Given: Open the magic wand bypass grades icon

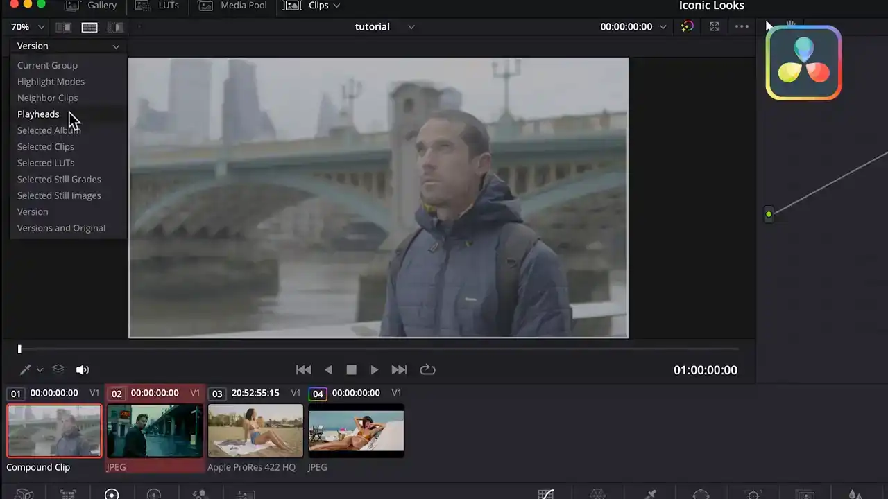Looking at the screenshot, I should click(x=687, y=27).
